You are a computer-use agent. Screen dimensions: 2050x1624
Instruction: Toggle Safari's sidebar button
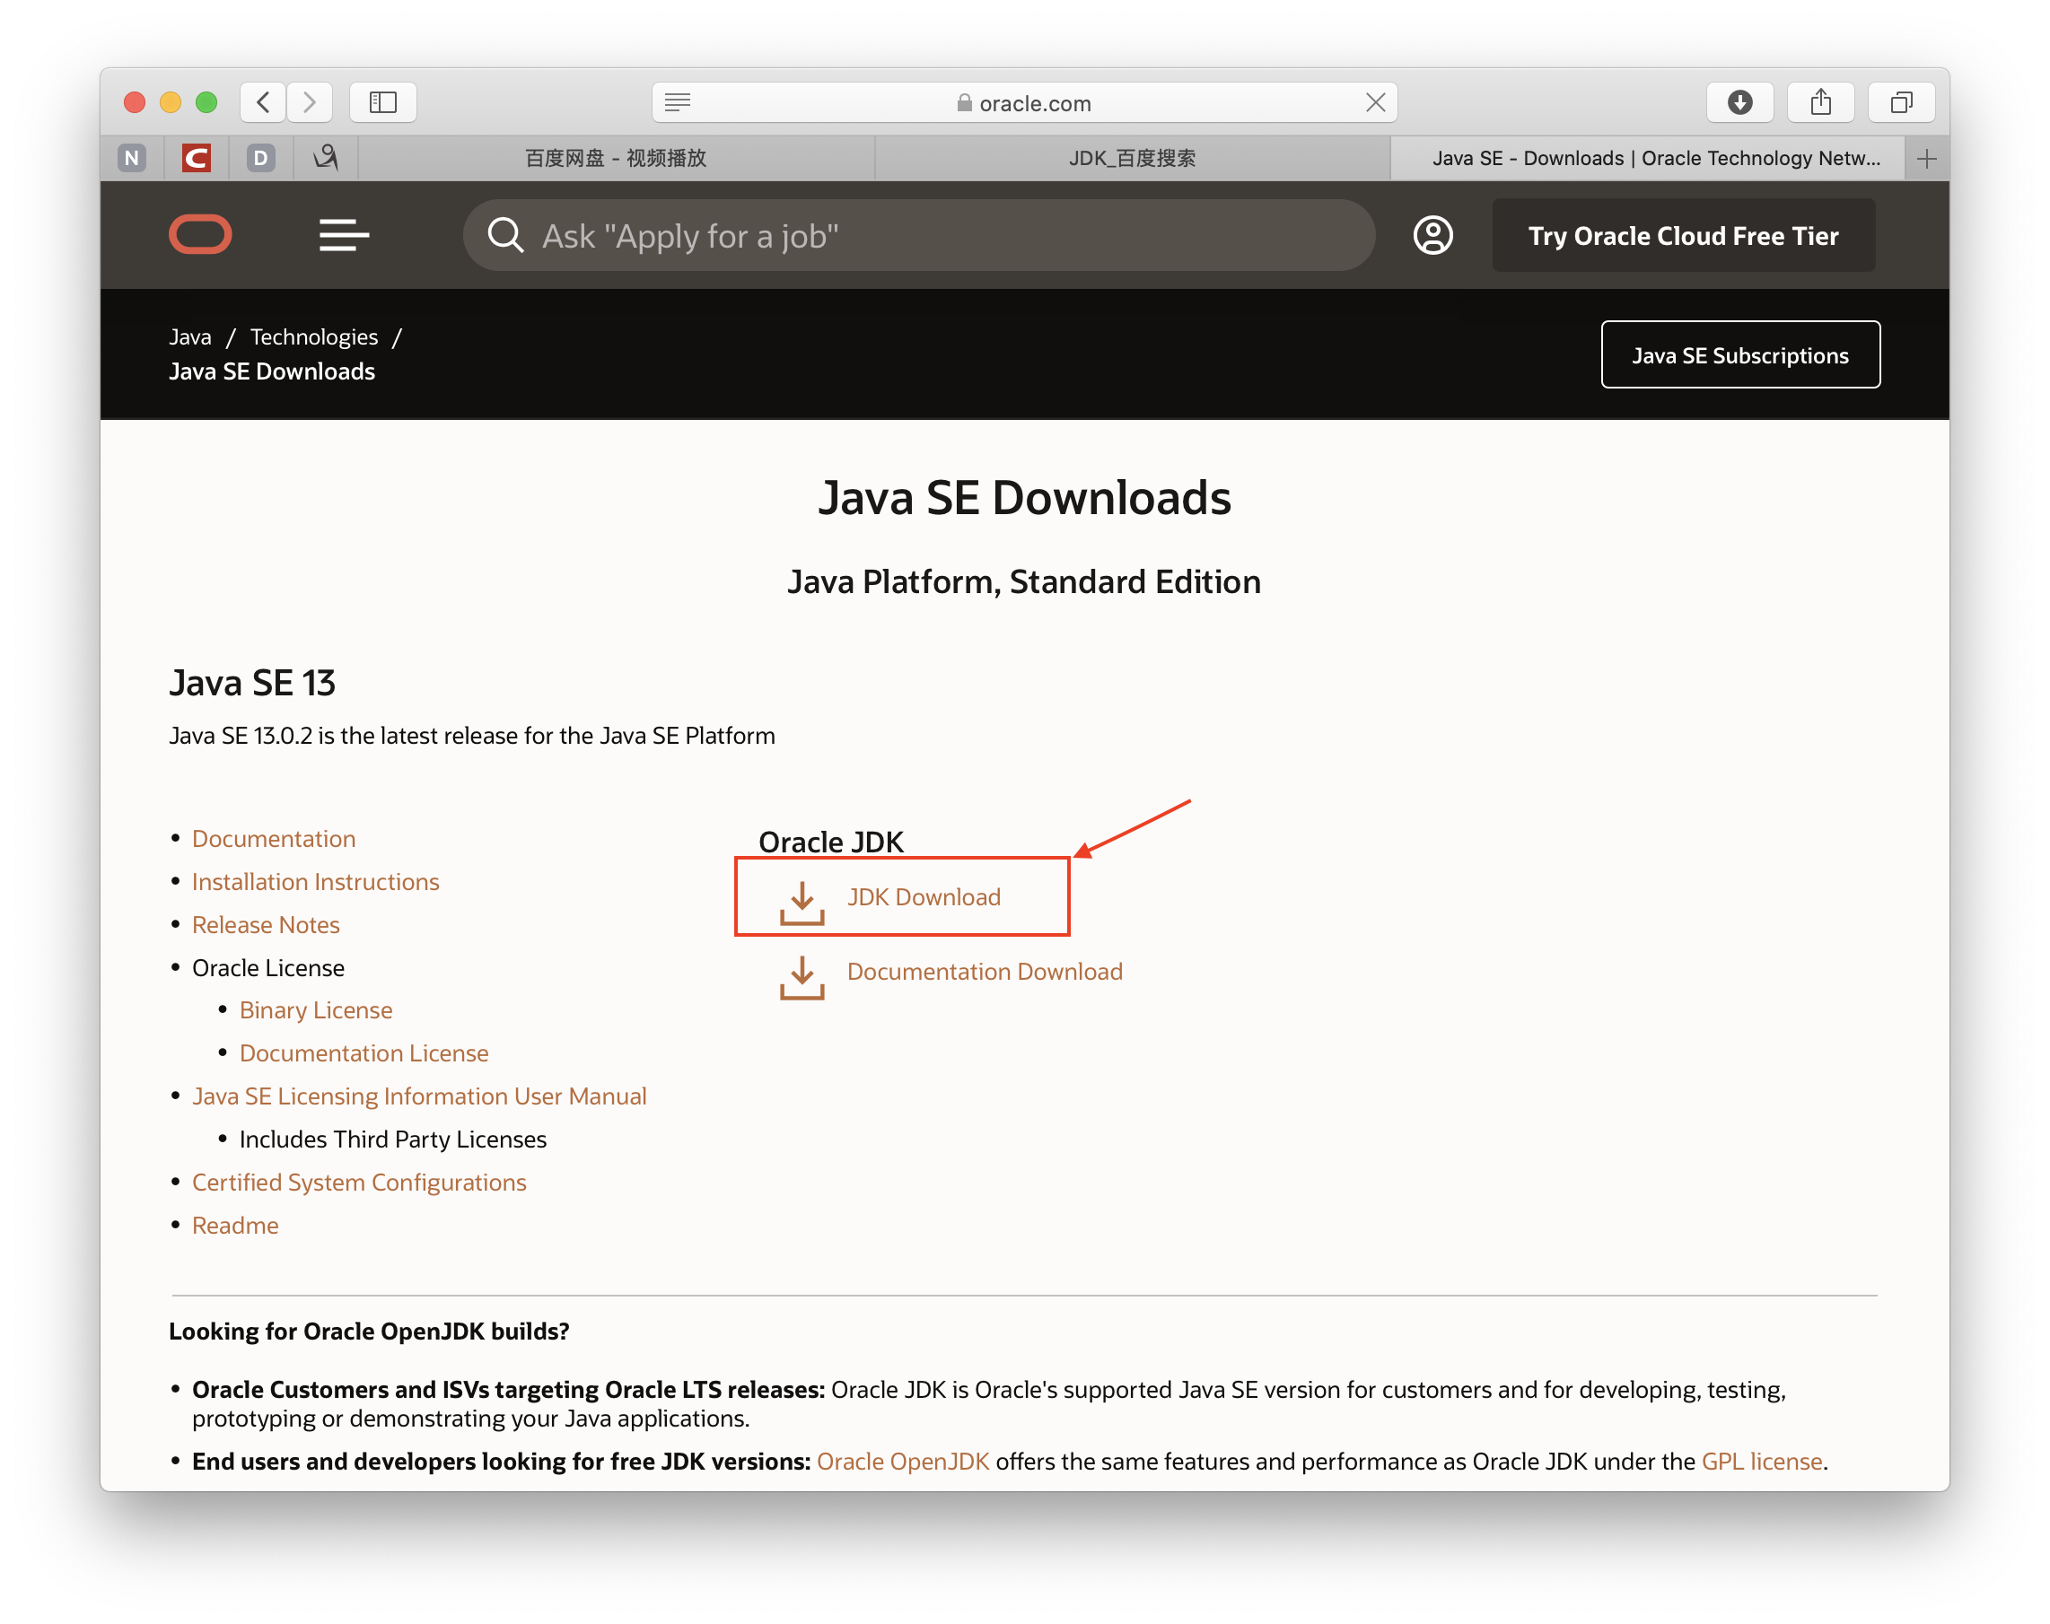pos(382,101)
